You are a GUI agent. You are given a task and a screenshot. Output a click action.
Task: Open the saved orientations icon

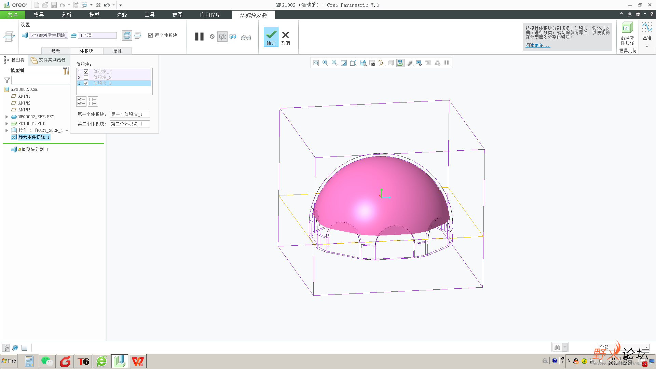363,63
